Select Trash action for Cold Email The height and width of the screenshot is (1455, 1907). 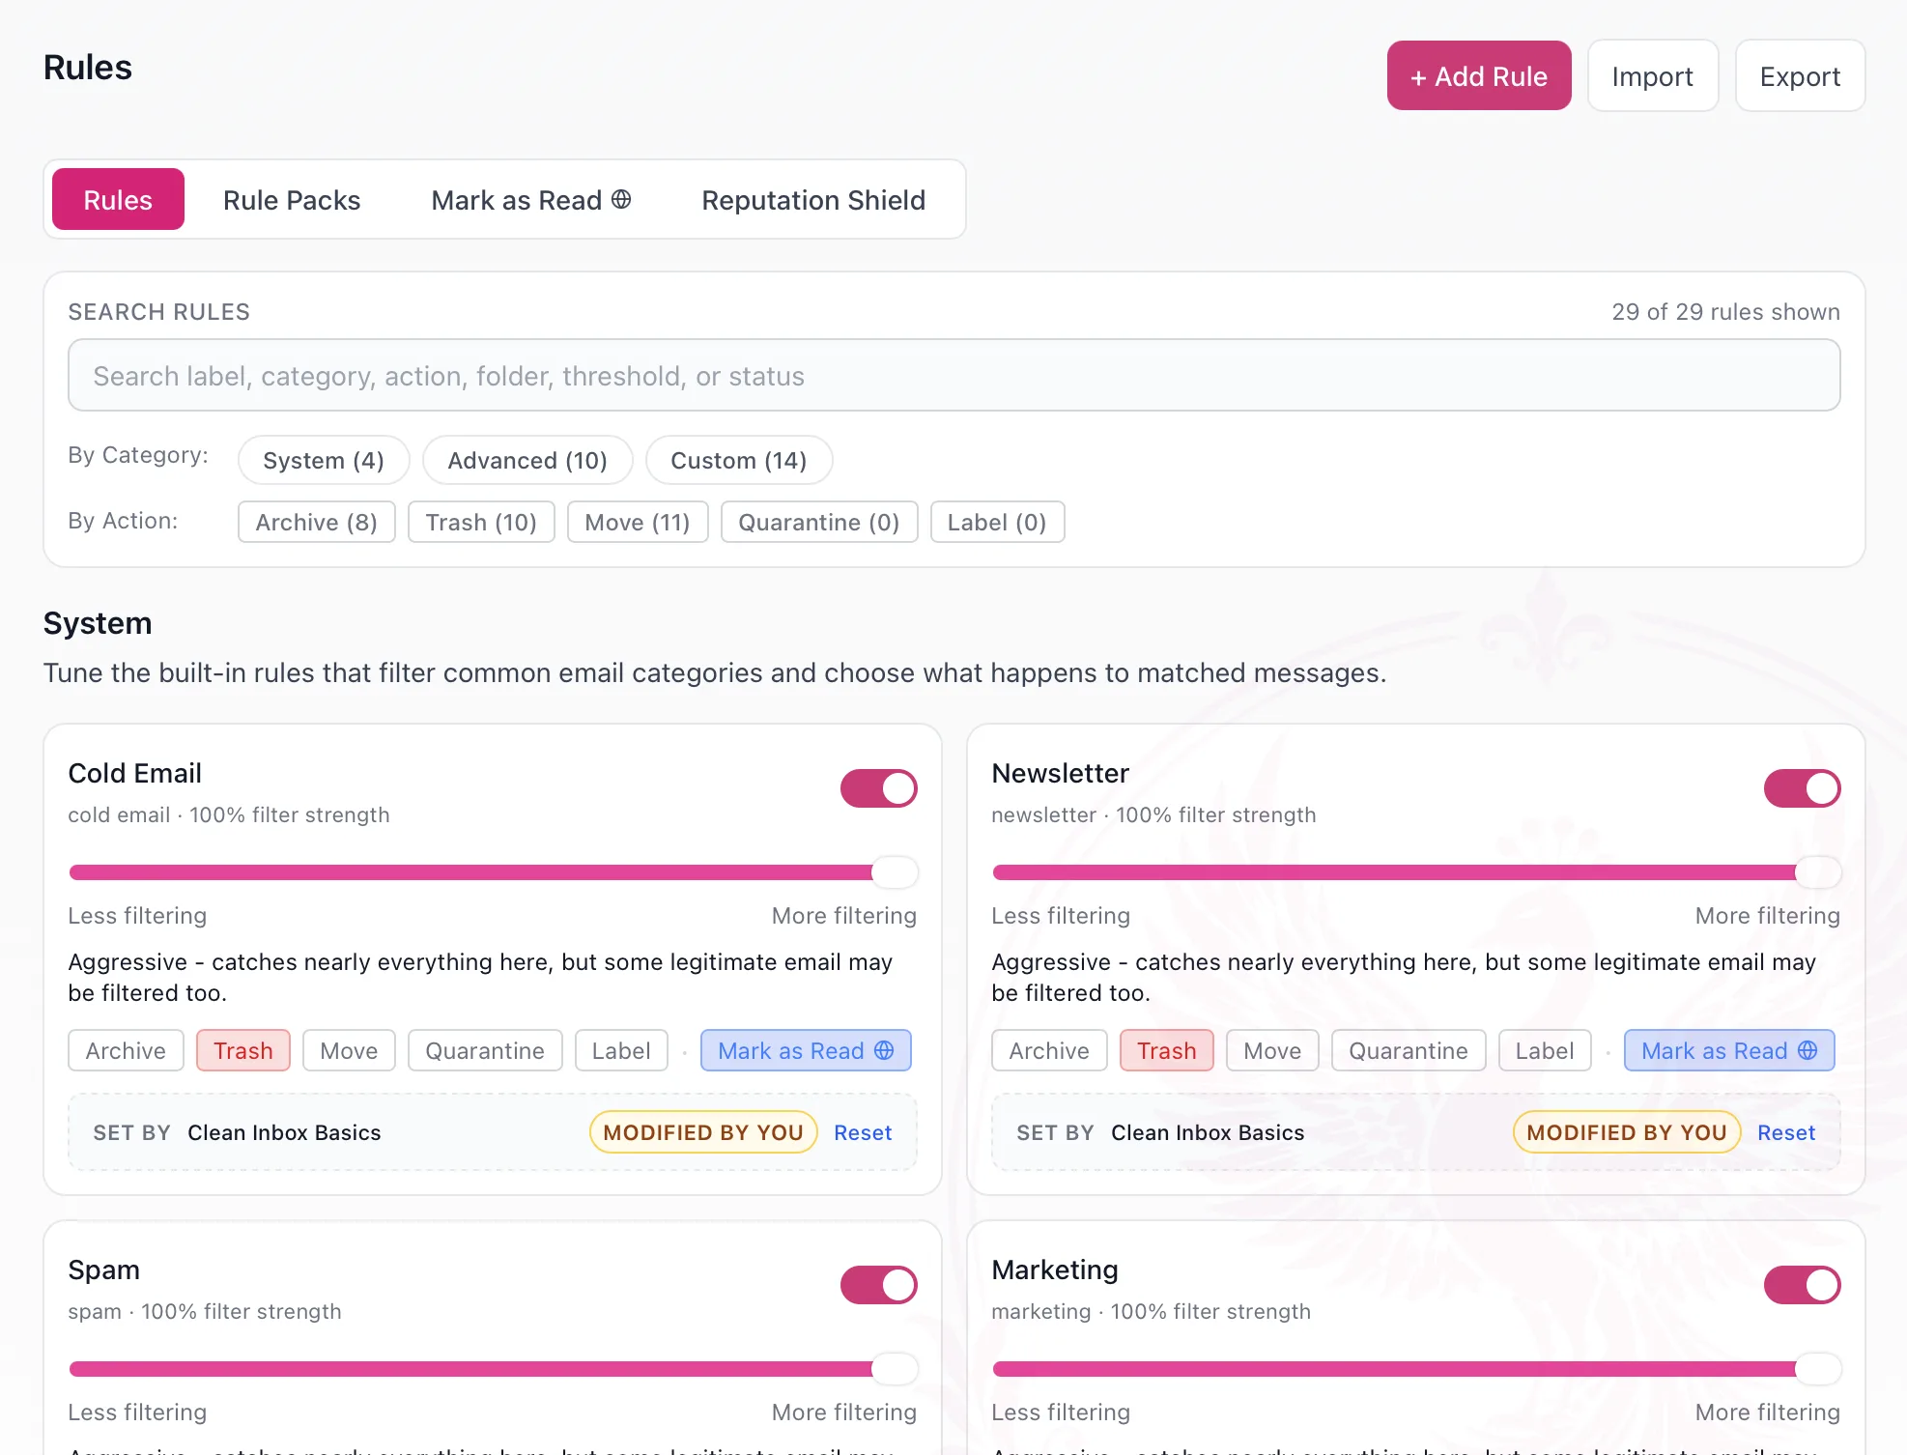[x=243, y=1050]
